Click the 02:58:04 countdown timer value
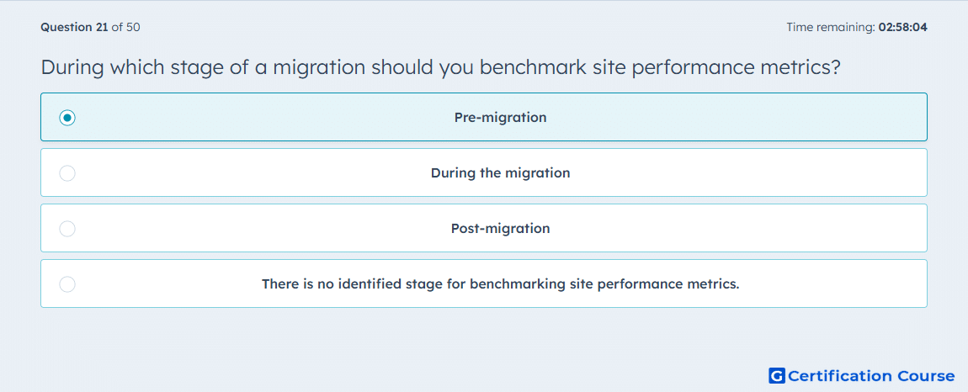Viewport: 968px width, 392px height. tap(902, 27)
